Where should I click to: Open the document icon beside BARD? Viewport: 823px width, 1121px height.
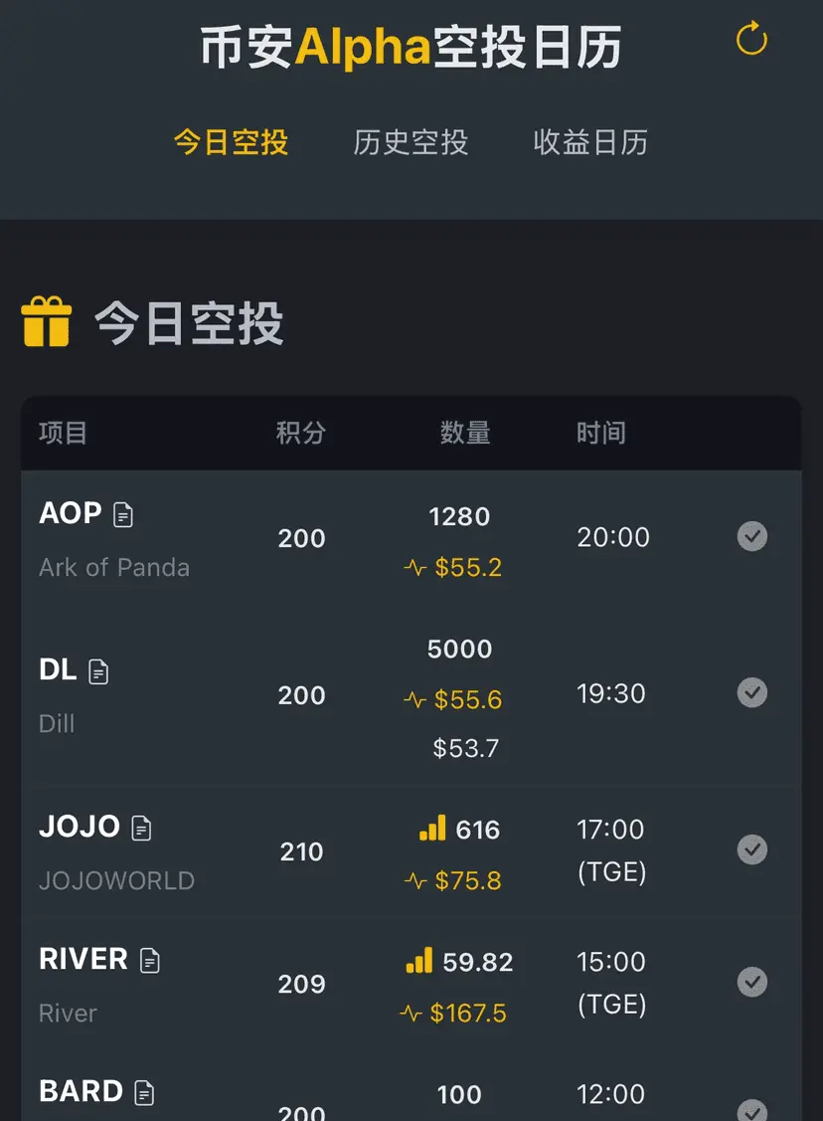tap(144, 1092)
